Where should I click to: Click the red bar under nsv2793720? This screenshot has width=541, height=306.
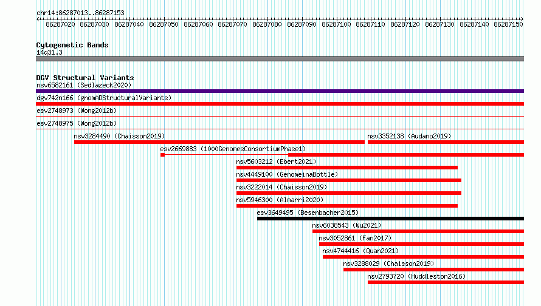[x=446, y=282]
